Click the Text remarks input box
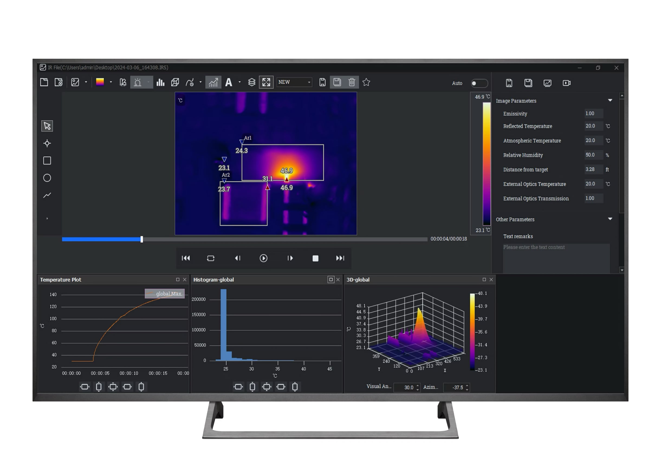The image size is (661, 460). point(556,258)
